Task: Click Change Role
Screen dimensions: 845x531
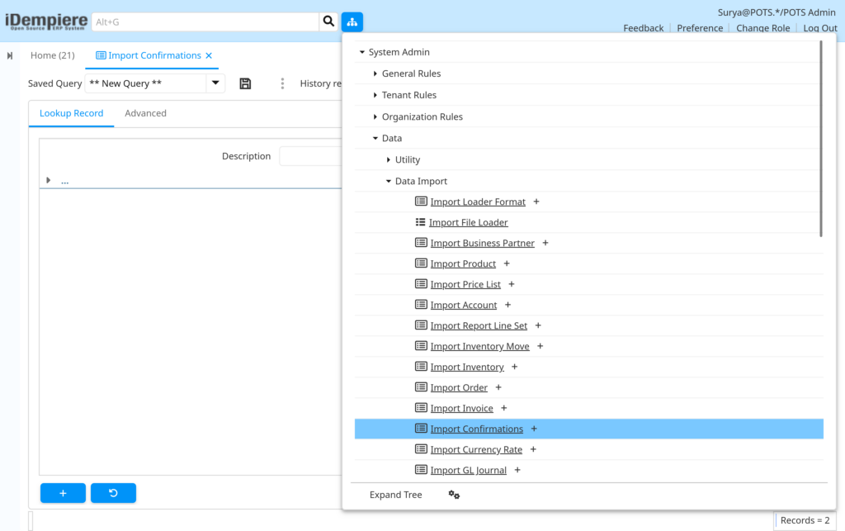Action: [x=762, y=28]
